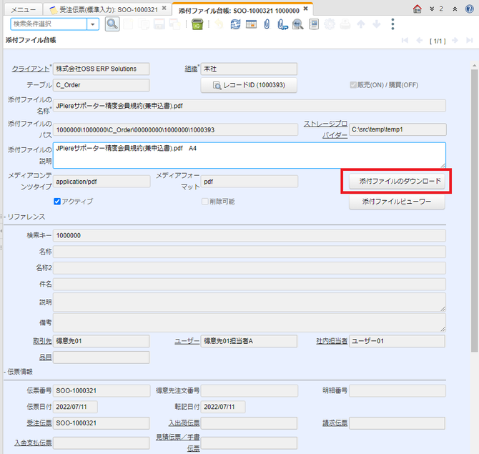This screenshot has height=454, width=479.
Task: Open the 検索条件選択 dropdown arrow
Action: tap(92, 24)
